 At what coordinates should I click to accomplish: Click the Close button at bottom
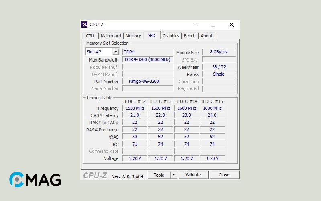224,175
